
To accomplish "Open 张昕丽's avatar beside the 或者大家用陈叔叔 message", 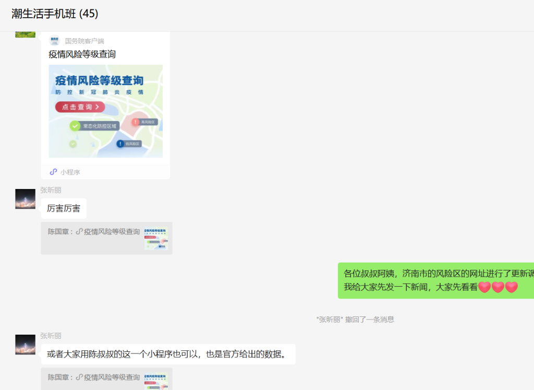I will pos(25,345).
